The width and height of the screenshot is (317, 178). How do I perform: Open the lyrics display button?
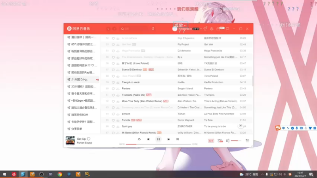click(178, 139)
